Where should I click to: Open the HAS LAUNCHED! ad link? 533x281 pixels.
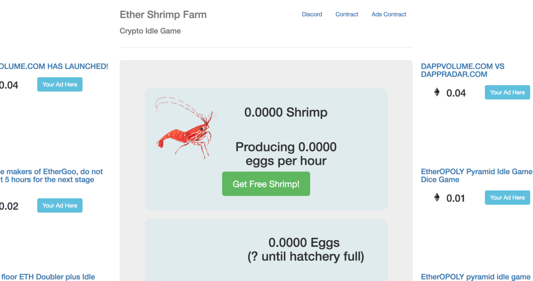pyautogui.click(x=54, y=66)
